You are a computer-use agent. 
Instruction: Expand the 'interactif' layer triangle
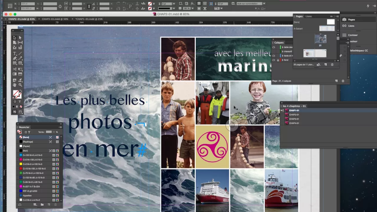(x=282, y=52)
